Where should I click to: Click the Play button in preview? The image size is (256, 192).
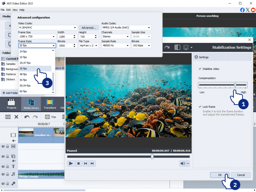pos(71,163)
